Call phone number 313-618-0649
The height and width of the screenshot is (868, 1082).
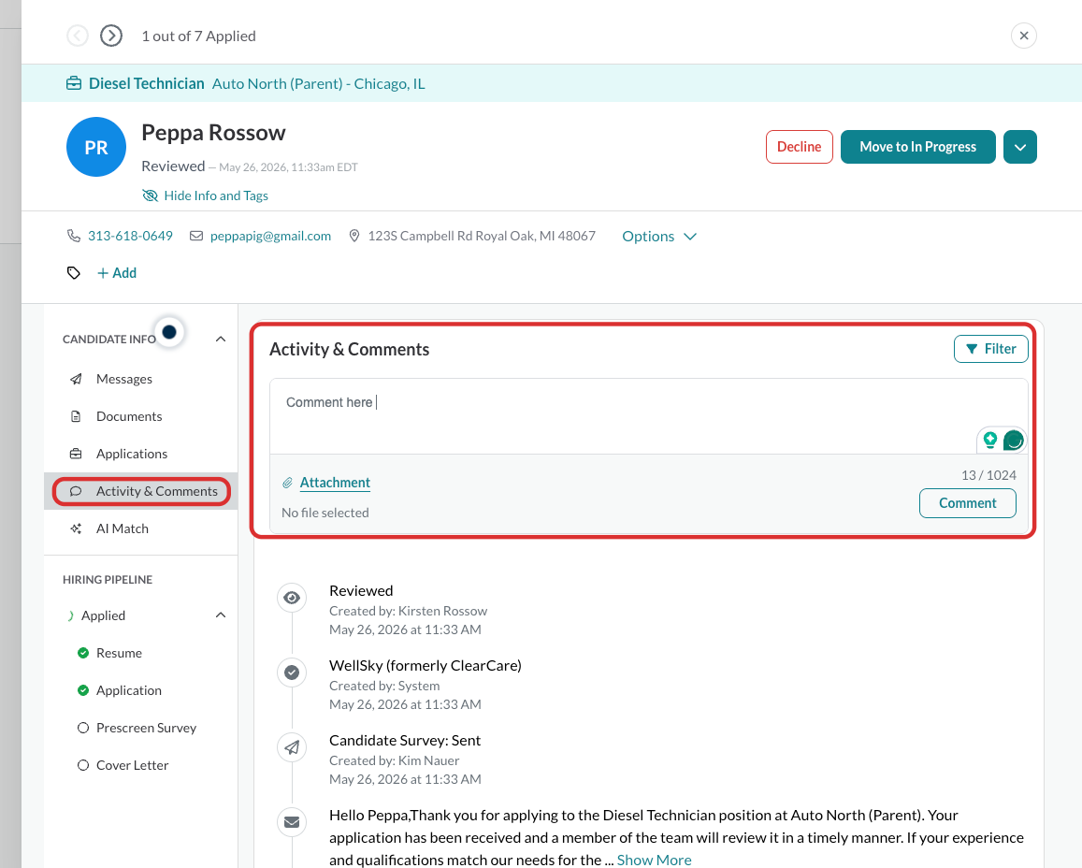click(130, 236)
